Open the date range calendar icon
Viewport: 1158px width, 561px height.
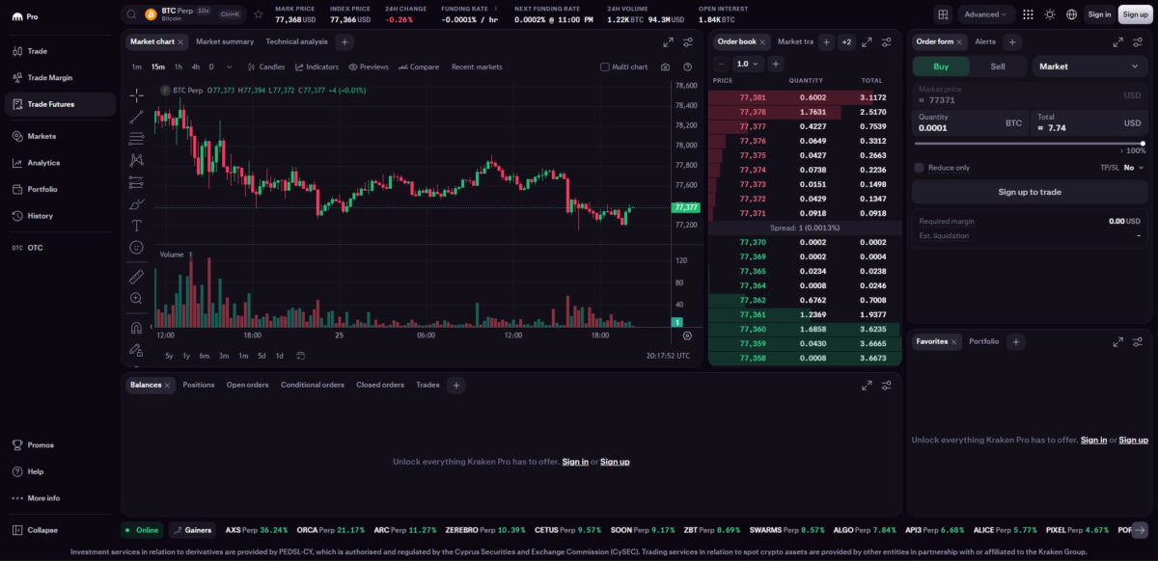(x=301, y=356)
